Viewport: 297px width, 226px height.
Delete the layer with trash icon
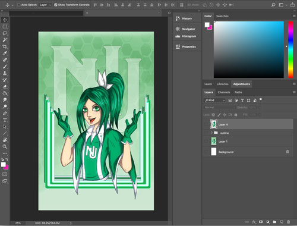(x=289, y=222)
